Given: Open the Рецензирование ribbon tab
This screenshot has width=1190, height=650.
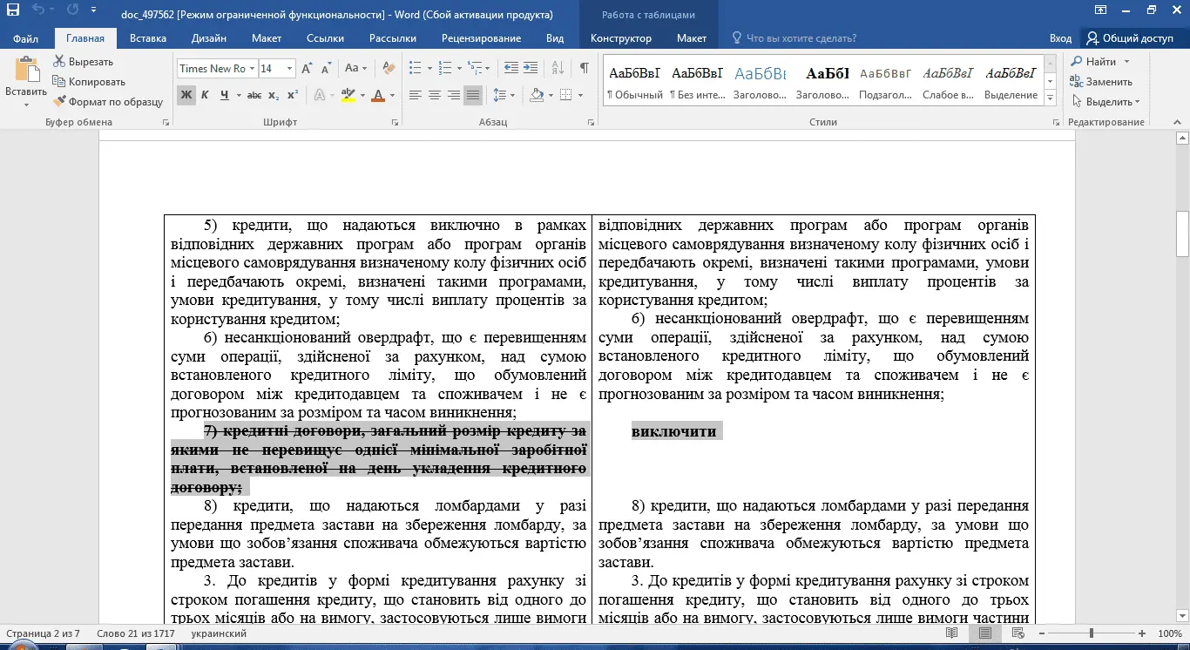Looking at the screenshot, I should (x=481, y=38).
